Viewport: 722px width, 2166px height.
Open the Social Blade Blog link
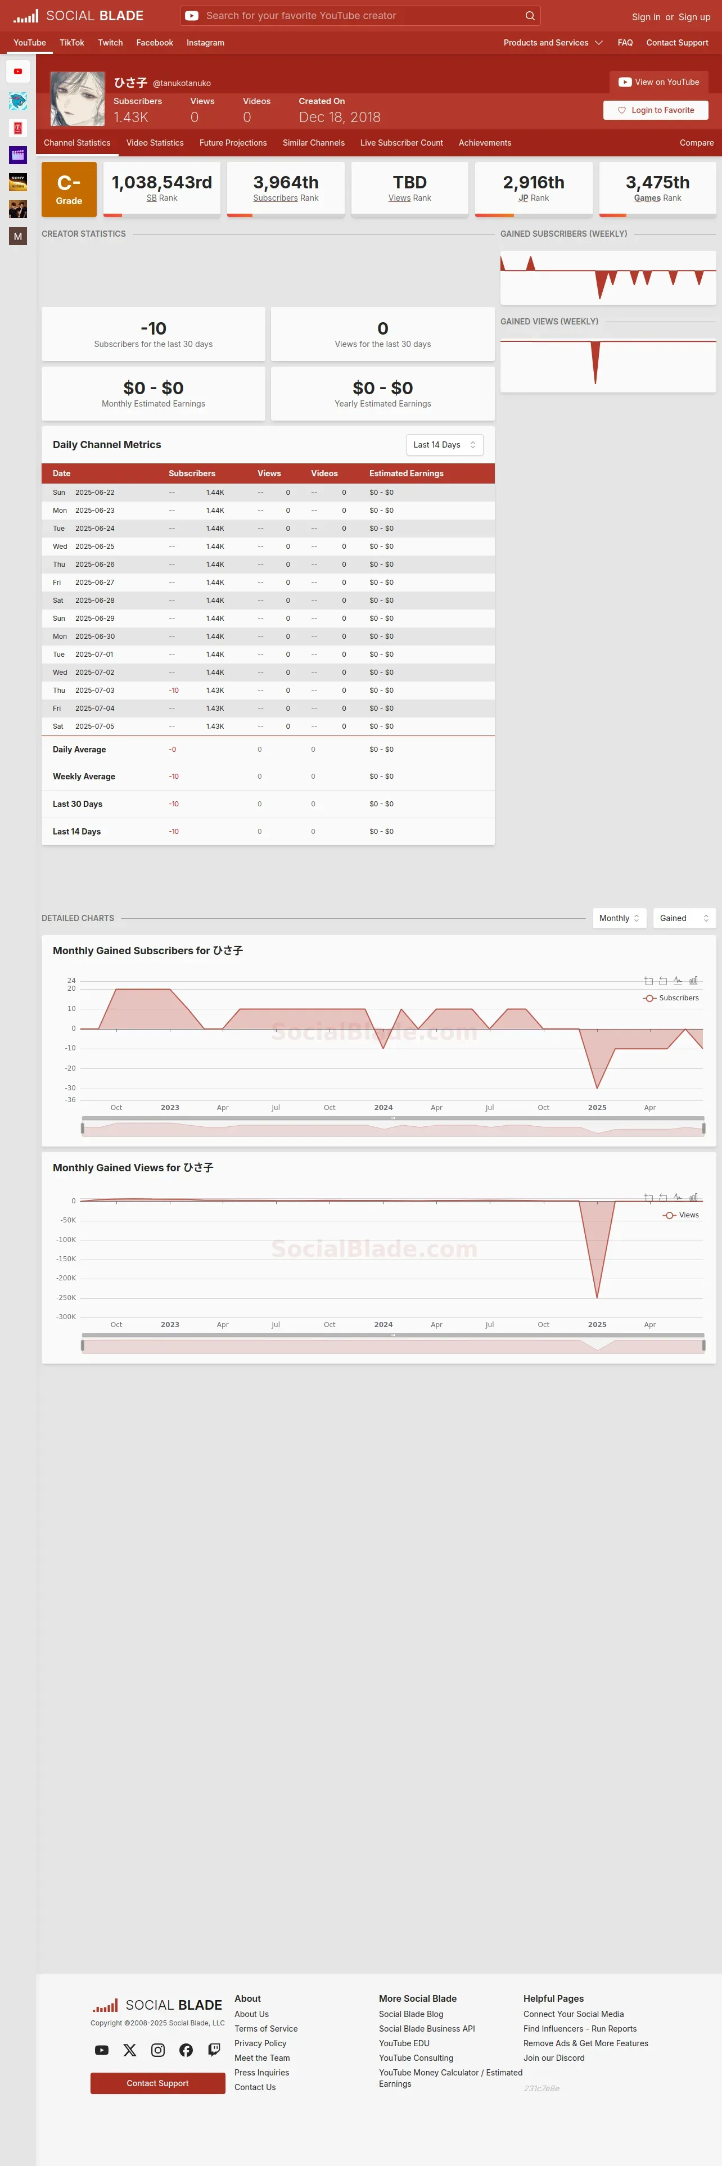pos(411,2014)
